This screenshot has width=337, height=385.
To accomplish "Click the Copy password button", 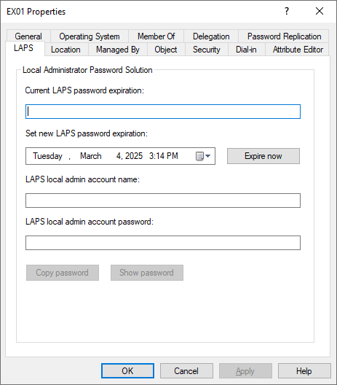I will point(63,273).
